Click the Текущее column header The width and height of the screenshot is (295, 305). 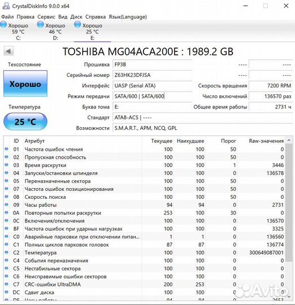pos(162,141)
